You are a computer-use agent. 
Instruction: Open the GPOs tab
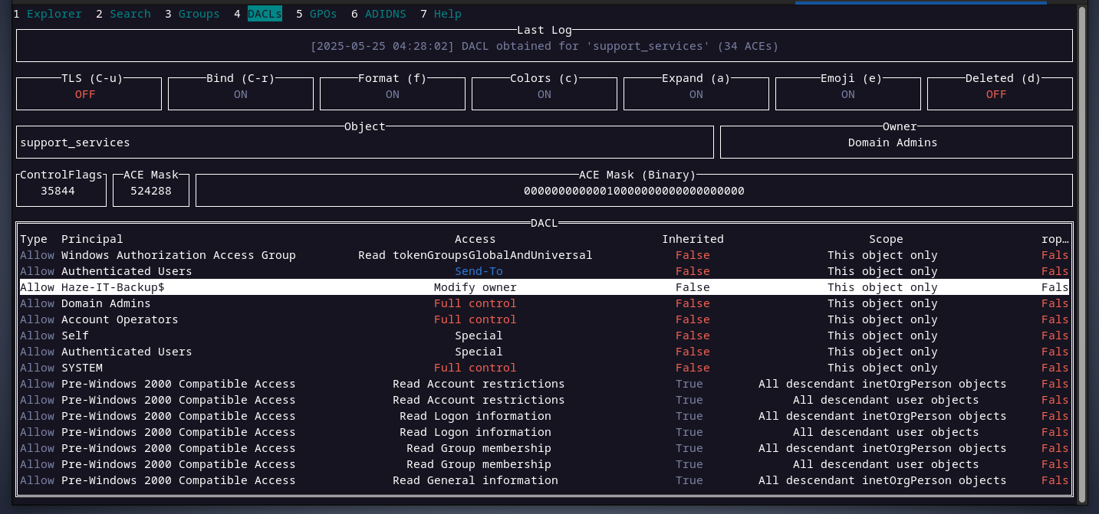[x=323, y=14]
